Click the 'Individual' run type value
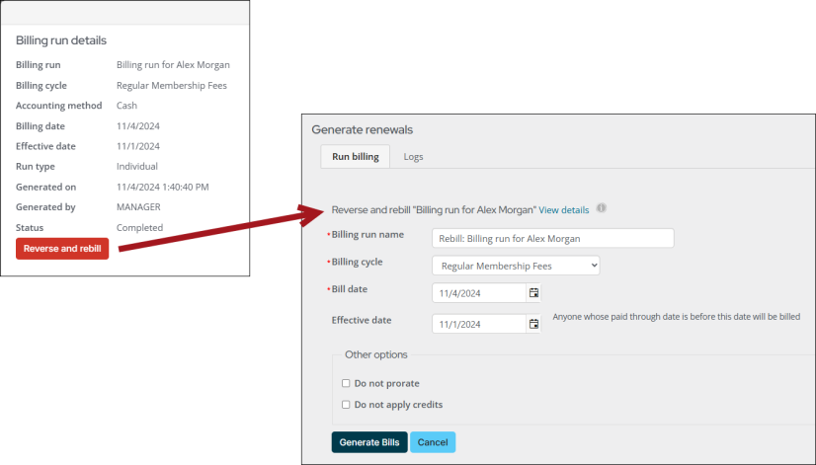The height and width of the screenshot is (465, 816). pos(137,167)
